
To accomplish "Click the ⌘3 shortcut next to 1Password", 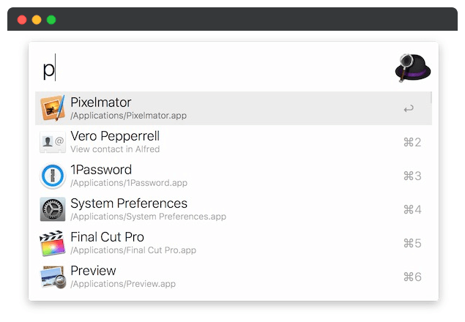I will (412, 176).
